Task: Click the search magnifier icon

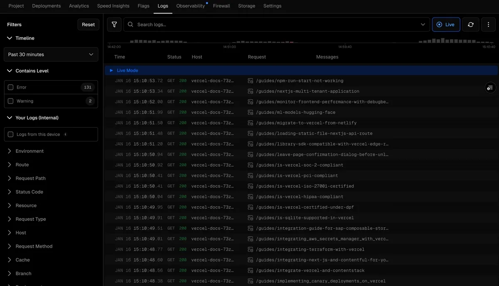Action: pos(131,25)
